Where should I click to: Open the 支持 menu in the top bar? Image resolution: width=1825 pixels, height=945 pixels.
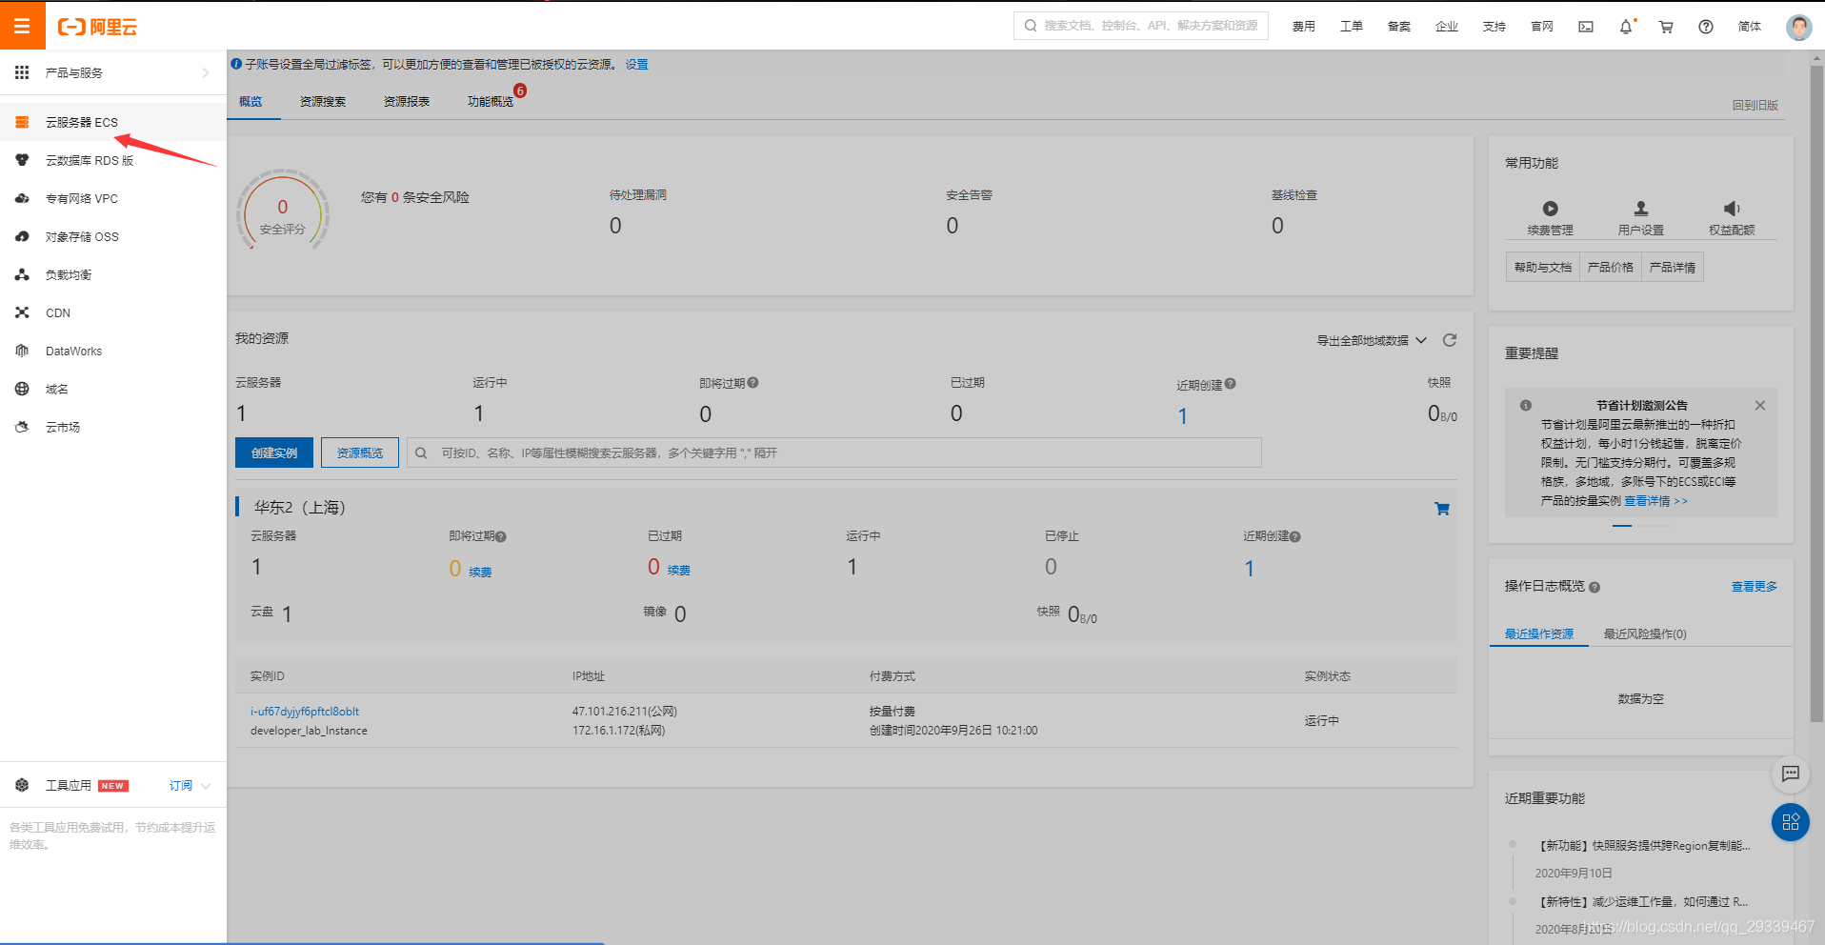tap(1494, 27)
